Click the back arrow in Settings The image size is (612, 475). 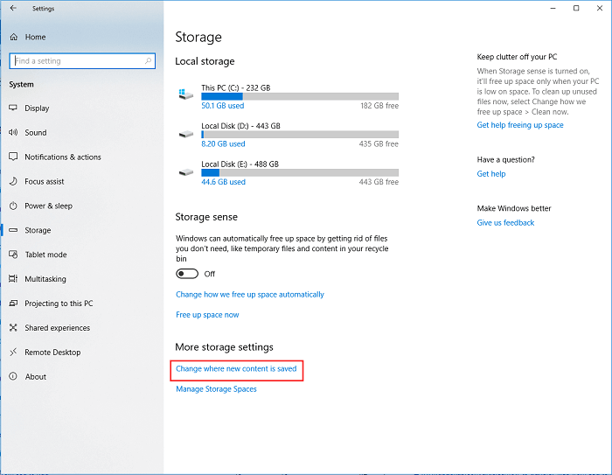pos(13,8)
